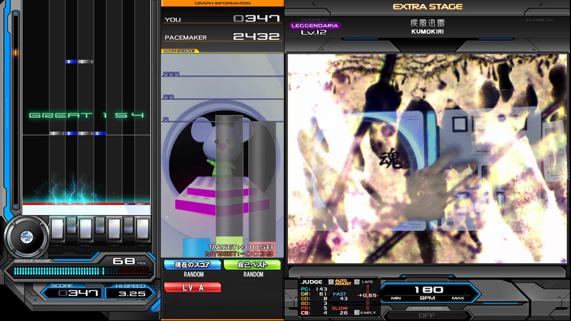Click the song title 疾風迅雷
571x321 pixels.
click(427, 23)
